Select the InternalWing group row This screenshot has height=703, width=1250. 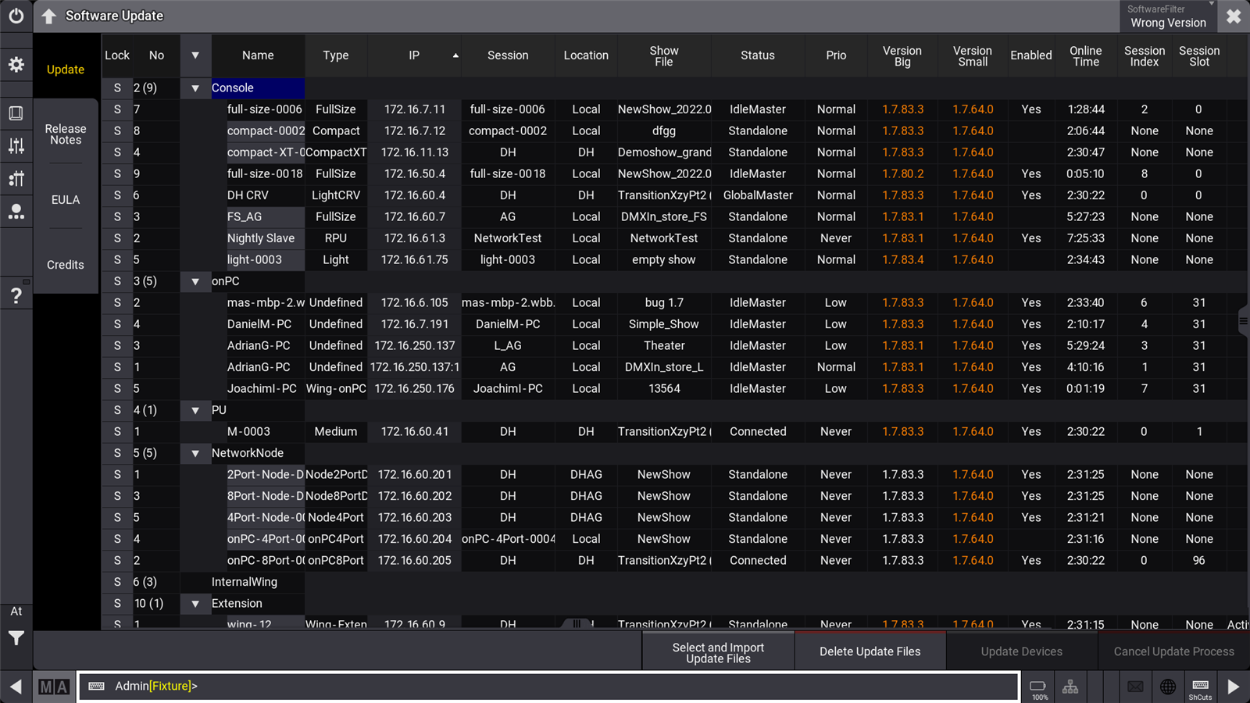244,582
